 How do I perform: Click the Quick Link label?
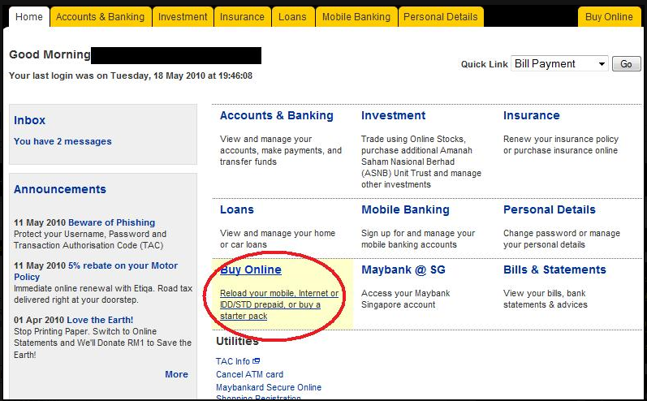[x=485, y=64]
